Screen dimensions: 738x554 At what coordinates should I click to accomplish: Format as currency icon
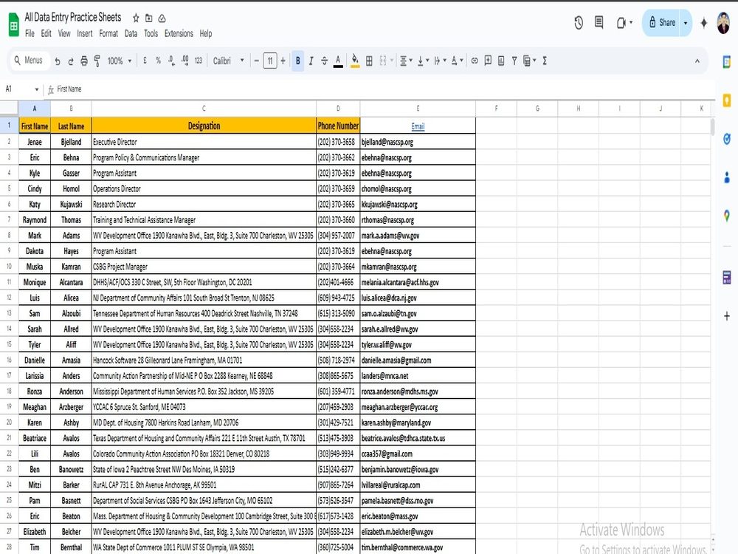145,61
